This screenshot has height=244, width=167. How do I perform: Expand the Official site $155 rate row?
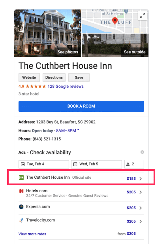point(141,178)
